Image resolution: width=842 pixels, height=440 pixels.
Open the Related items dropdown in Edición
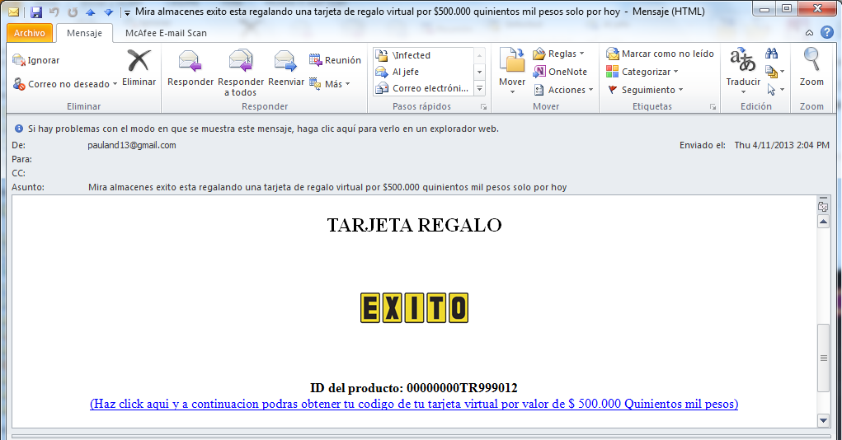coord(775,72)
